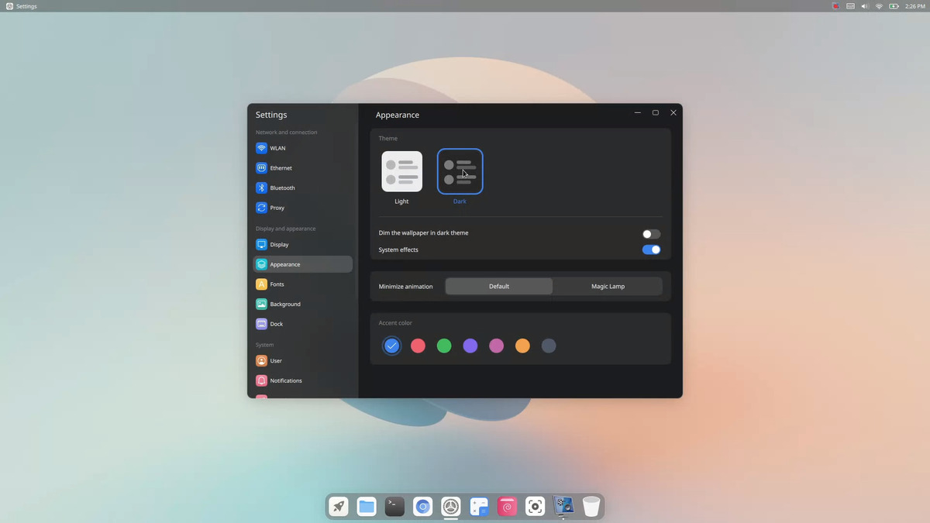
Task: Click the Display monitor icon
Action: pyautogui.click(x=261, y=244)
